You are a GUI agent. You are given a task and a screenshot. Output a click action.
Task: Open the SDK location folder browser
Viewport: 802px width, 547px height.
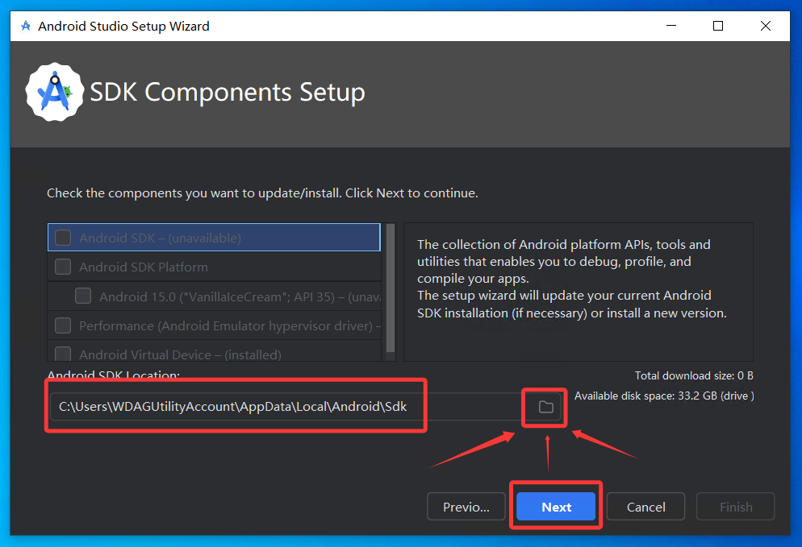click(546, 407)
